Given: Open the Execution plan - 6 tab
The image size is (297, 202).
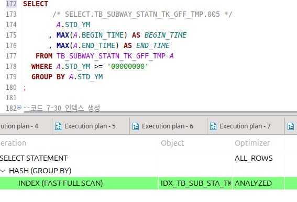Looking at the screenshot, I should pyautogui.click(x=168, y=126).
